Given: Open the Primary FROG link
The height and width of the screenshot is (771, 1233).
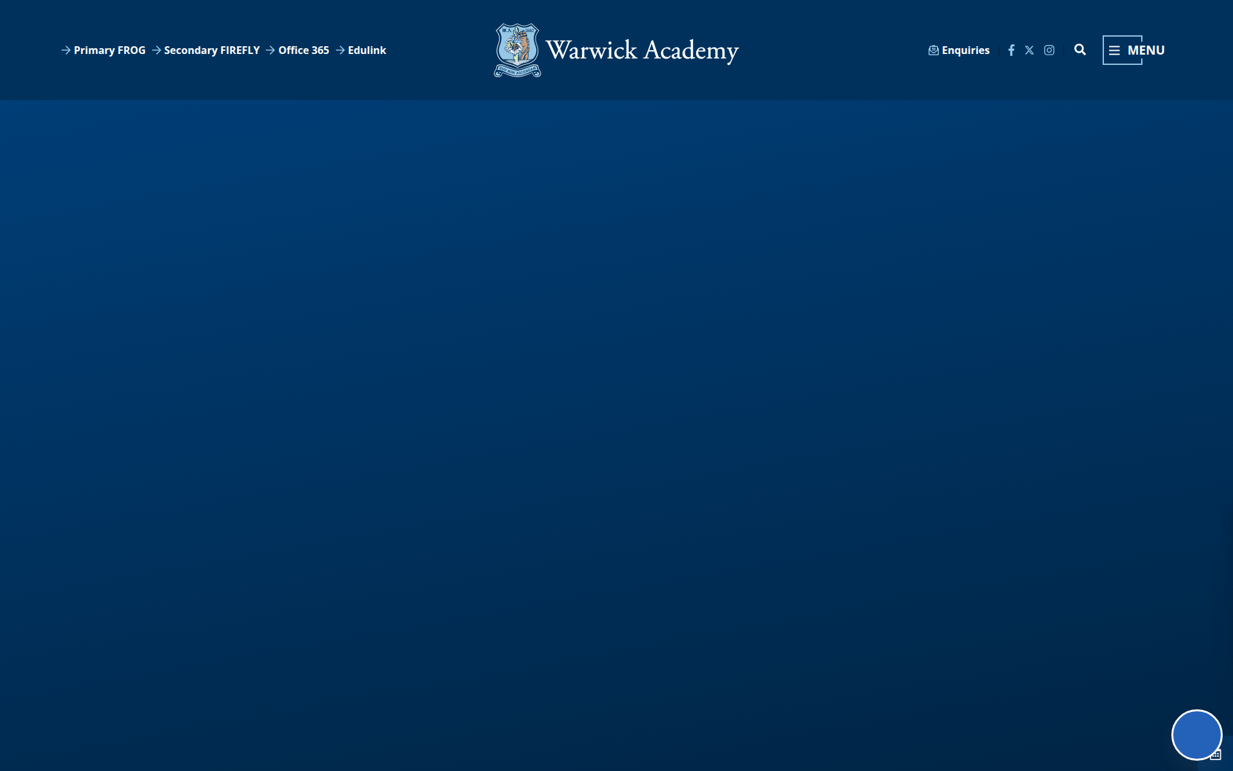Looking at the screenshot, I should [x=103, y=50].
